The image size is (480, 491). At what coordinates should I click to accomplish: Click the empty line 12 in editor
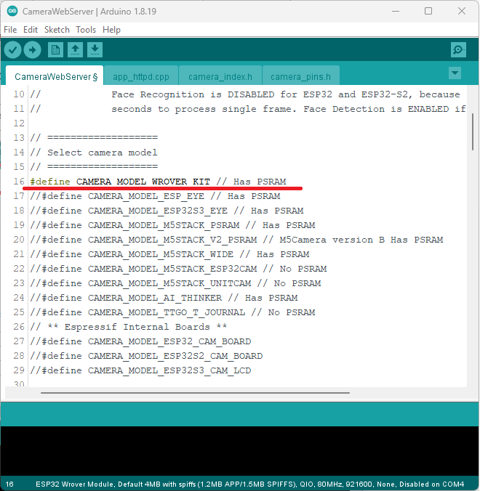coord(248,123)
